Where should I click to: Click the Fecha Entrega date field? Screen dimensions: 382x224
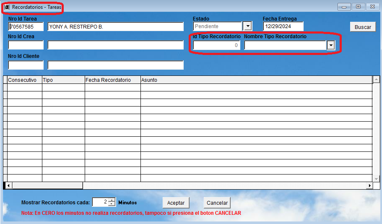283,26
